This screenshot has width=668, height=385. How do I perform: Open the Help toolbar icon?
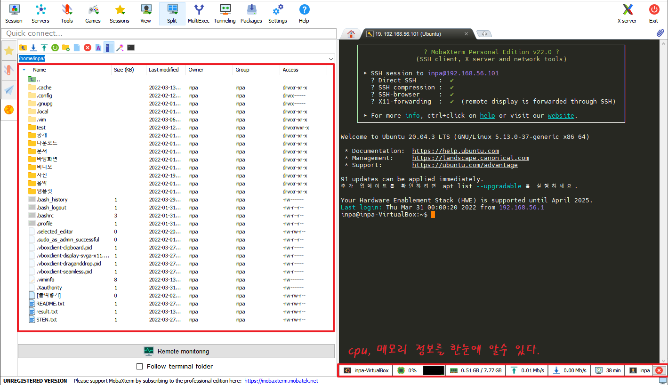click(304, 13)
